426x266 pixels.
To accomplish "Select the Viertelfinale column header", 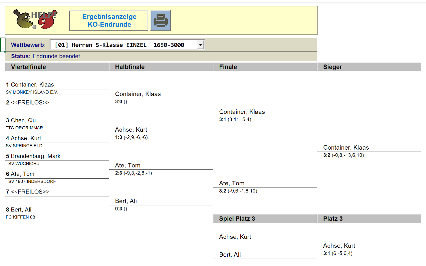I will click(x=28, y=67).
